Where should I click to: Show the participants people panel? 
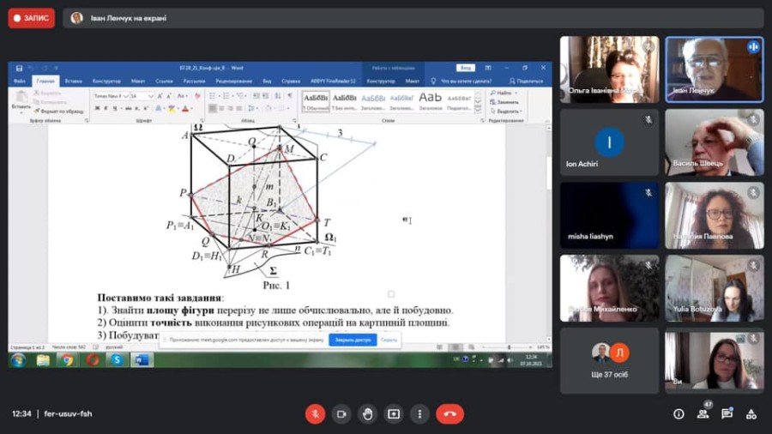click(x=703, y=414)
